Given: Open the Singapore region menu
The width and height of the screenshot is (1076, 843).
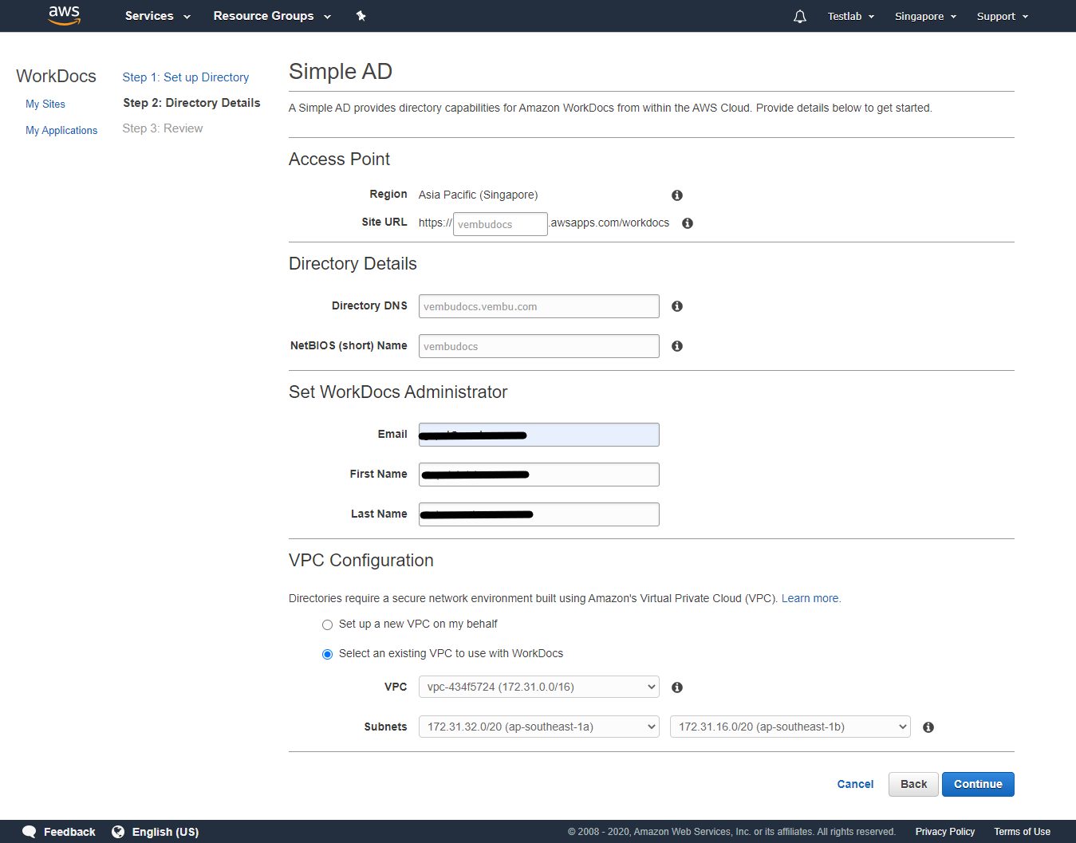Looking at the screenshot, I should pyautogui.click(x=925, y=16).
